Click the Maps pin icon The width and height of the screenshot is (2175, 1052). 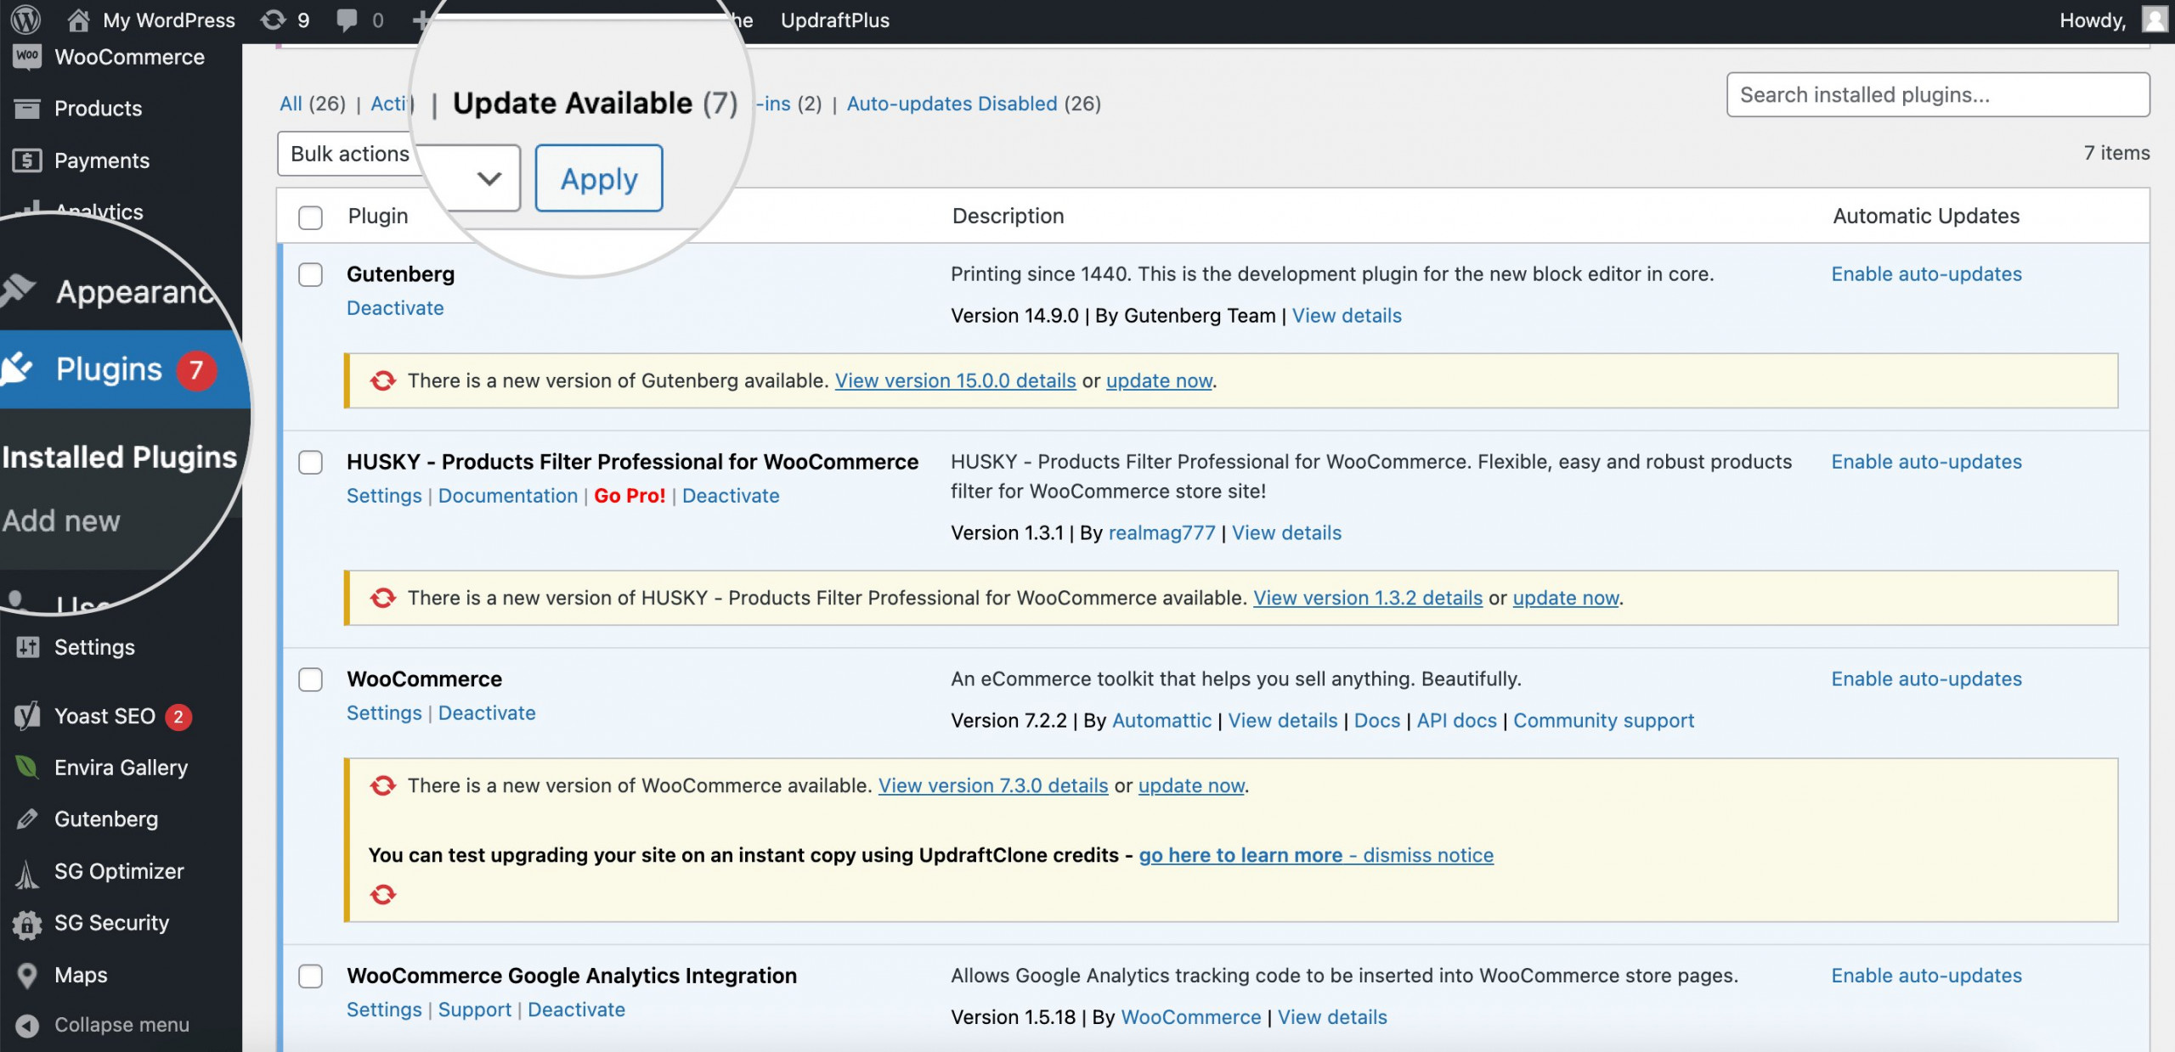27,976
